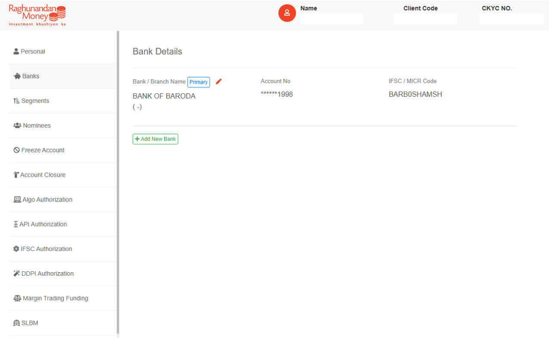
Task: Click the building icon beside SLBM
Action: coord(17,323)
